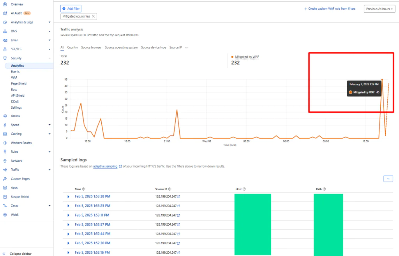
Task: Expand the 1:53:38 PM log row
Action: coord(68,197)
